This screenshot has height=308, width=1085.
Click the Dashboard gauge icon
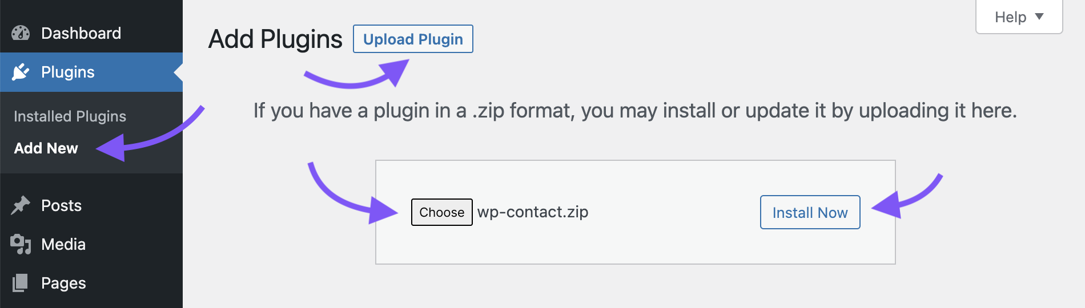(x=21, y=33)
